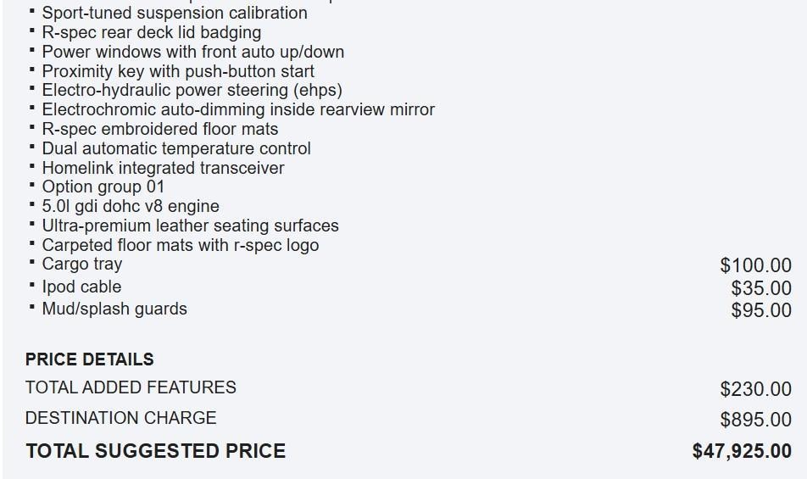Click the $230.00 total added features amount
807x479 pixels.
click(755, 389)
